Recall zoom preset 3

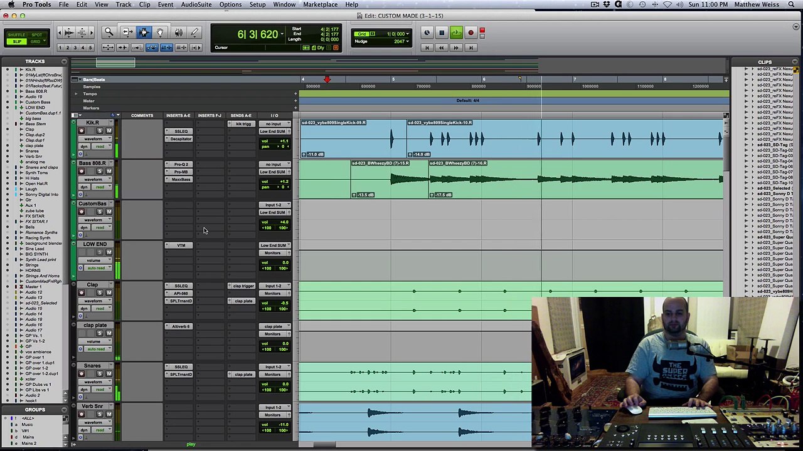pos(75,48)
